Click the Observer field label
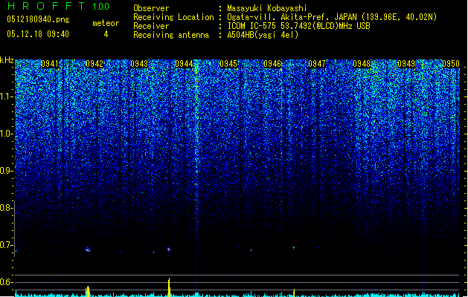 (151, 8)
